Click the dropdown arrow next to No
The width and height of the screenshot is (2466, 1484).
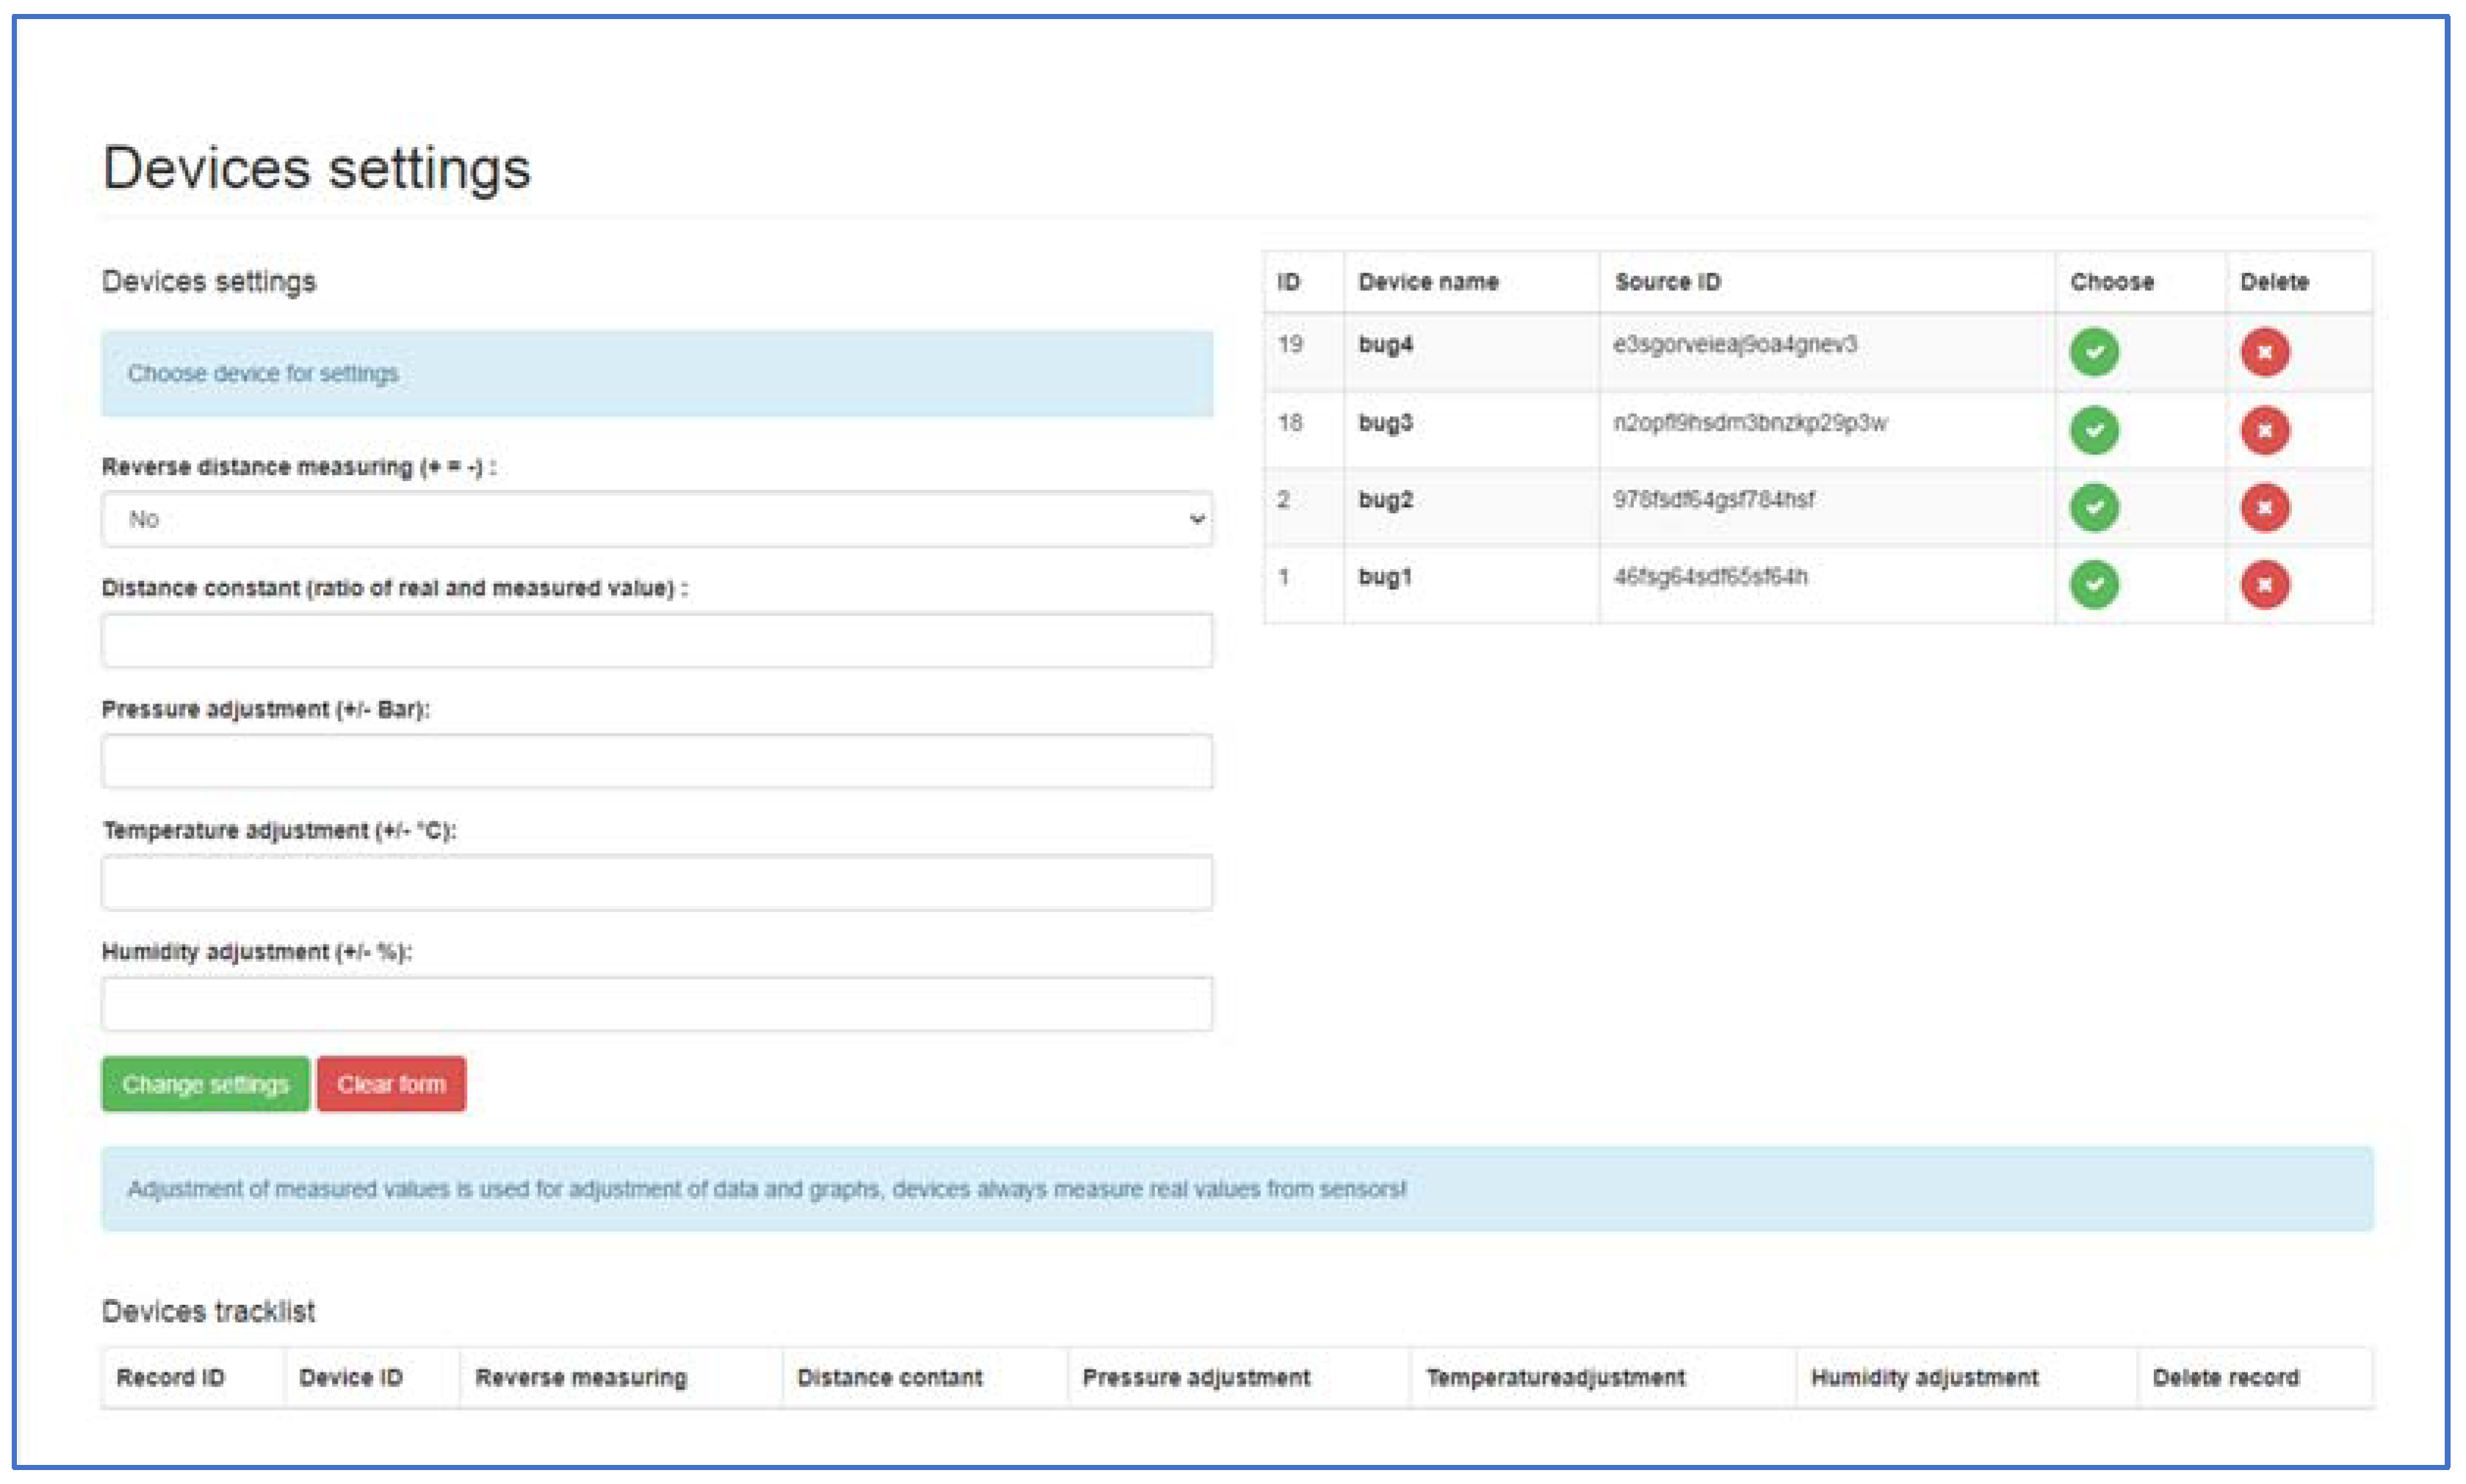(x=1196, y=519)
